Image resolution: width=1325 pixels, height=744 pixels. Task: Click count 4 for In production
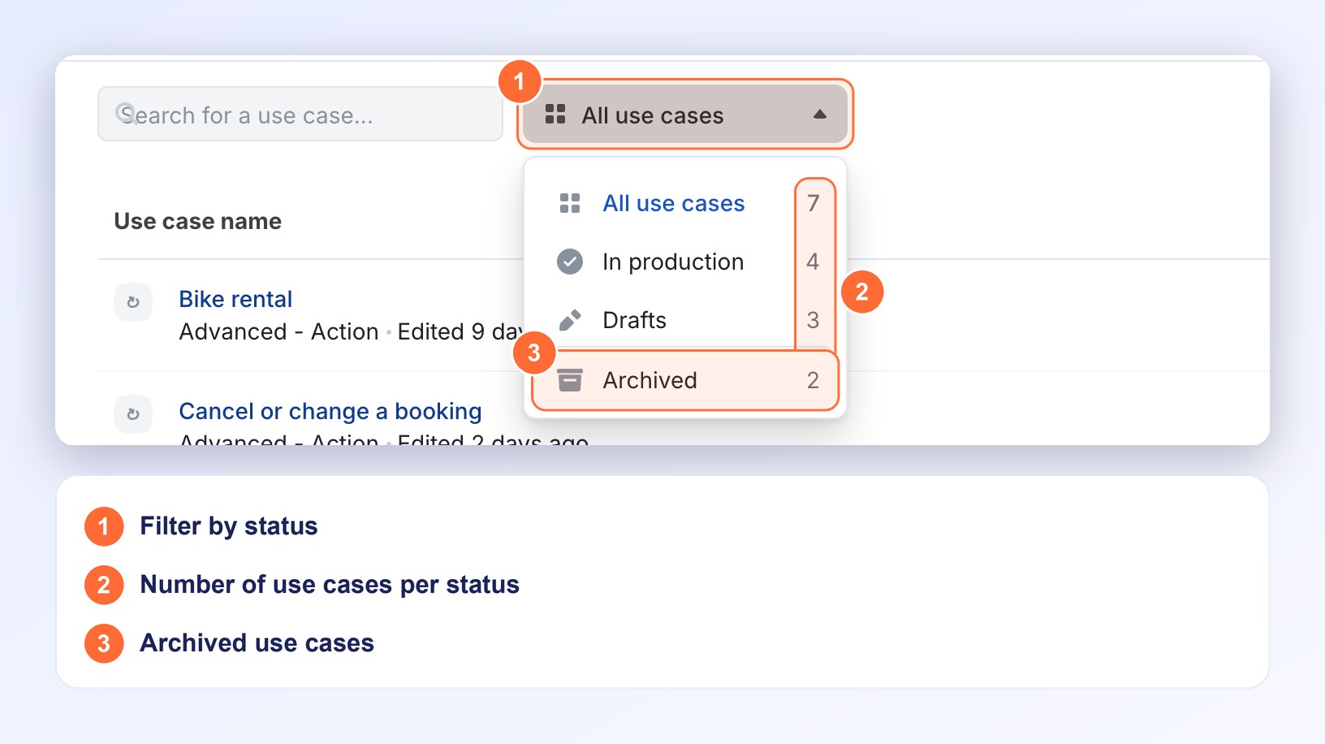click(x=813, y=262)
